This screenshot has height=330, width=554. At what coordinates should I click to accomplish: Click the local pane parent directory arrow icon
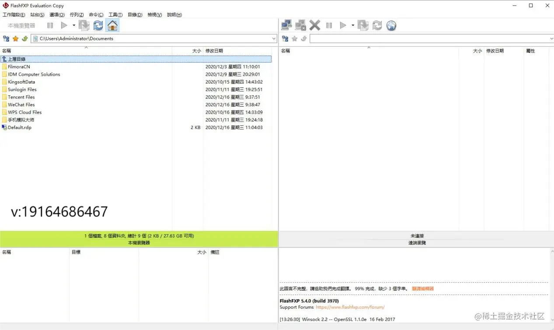[x=25, y=38]
